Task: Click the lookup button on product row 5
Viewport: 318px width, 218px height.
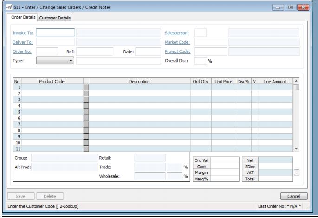Action: click(85, 112)
